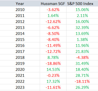This screenshot has height=91, width=98.
Task: Select the red S&P -18.11% cell
Action: coord(82,81)
